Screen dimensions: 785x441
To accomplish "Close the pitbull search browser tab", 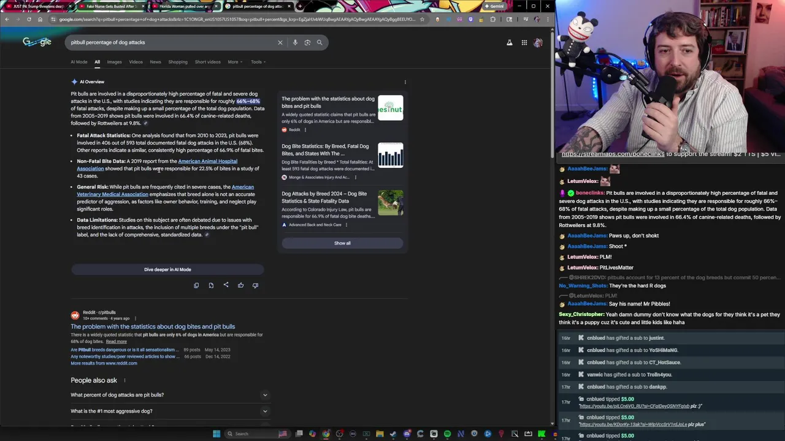I will pos(288,6).
